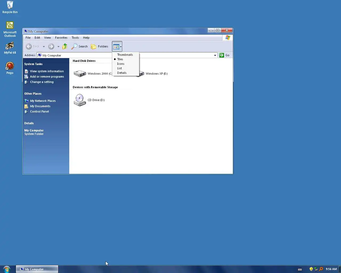This screenshot has height=273, width=341.
Task: Click the Windows flag logo in menu bar
Action: [x=228, y=38]
